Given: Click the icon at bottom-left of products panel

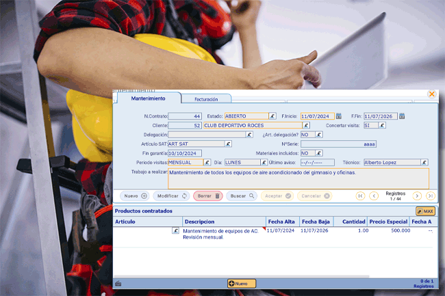Looking at the screenshot, I should click(x=118, y=284).
